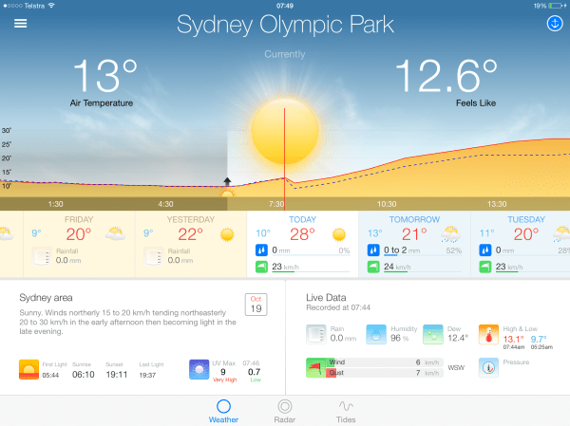Select the YESTERDAY history card

tap(190, 245)
